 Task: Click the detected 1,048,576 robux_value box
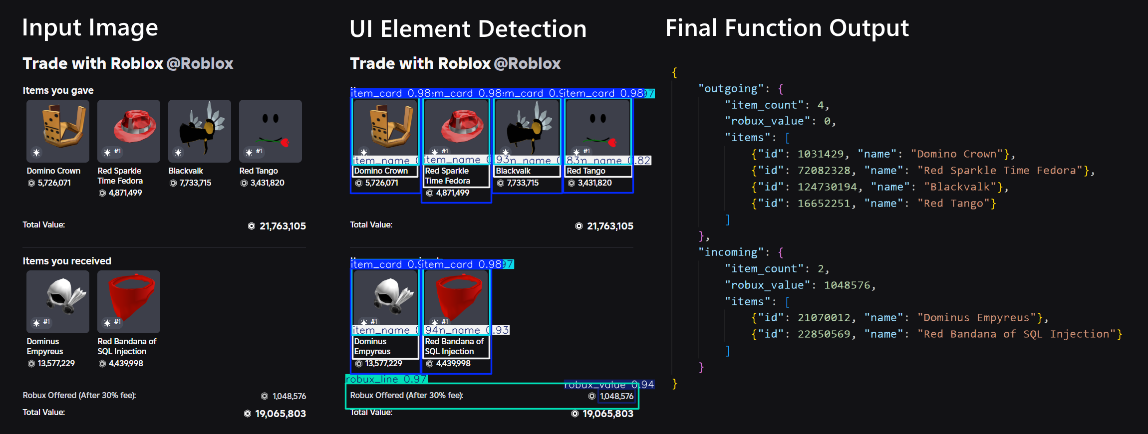(616, 397)
